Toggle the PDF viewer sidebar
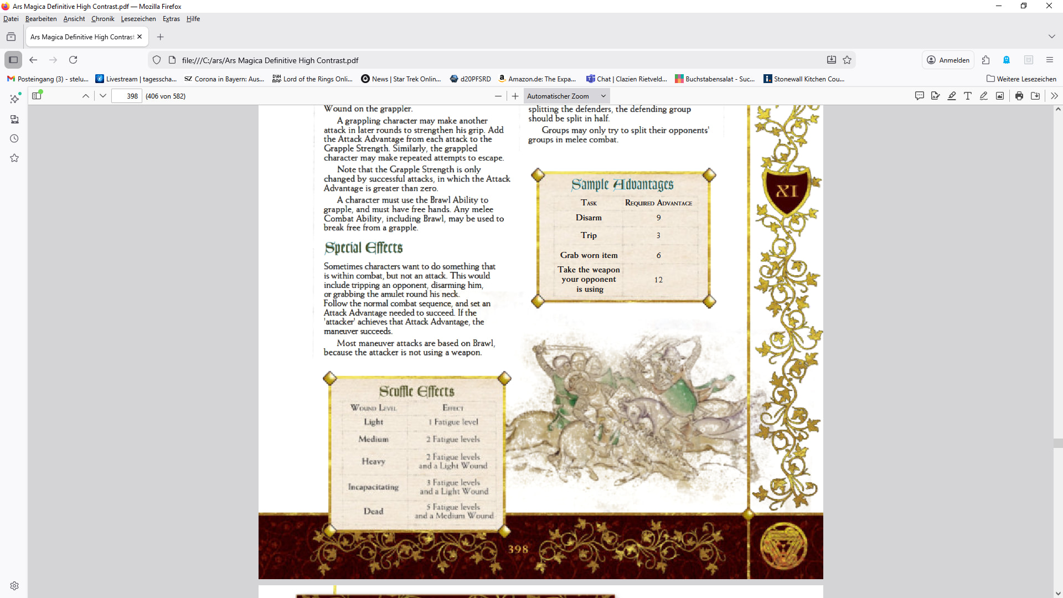This screenshot has height=598, width=1063. pos(37,96)
